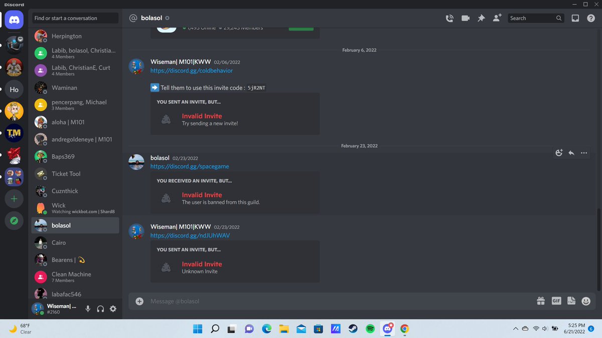Start video call with bolasol
Viewport: 602px width, 338px height.
(x=466, y=18)
